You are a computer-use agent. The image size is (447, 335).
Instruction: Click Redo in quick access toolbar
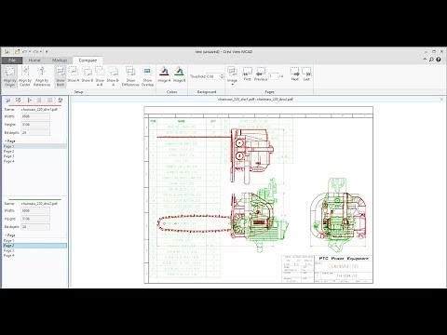click(x=36, y=52)
